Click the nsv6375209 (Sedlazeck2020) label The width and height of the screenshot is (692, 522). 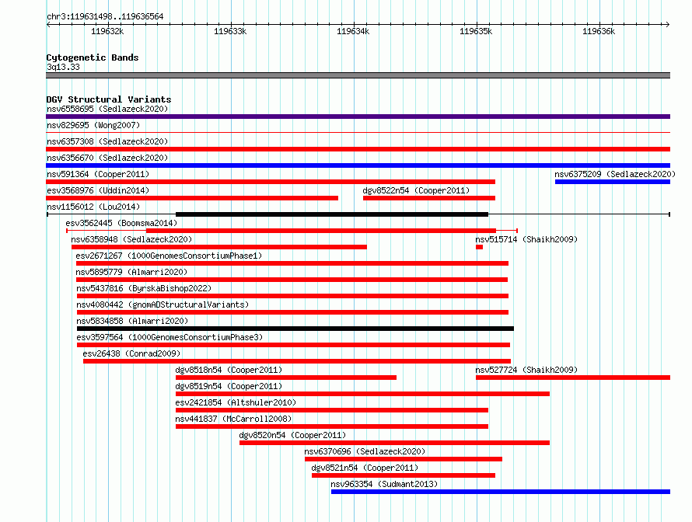coord(615,174)
